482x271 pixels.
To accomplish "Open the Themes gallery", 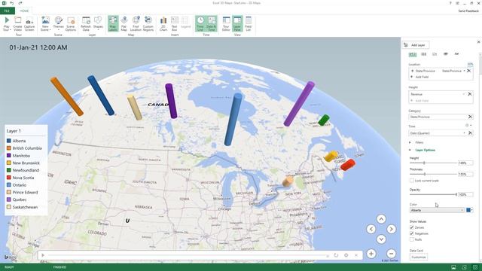I will click(x=58, y=23).
